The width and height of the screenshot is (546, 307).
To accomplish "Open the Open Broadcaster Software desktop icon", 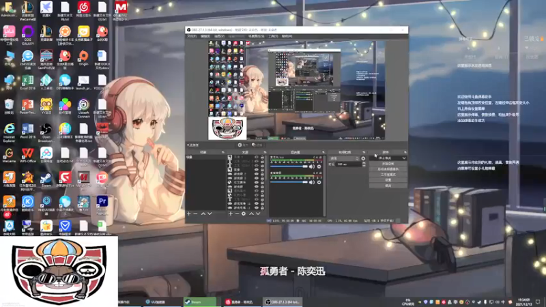I will click(x=46, y=132).
